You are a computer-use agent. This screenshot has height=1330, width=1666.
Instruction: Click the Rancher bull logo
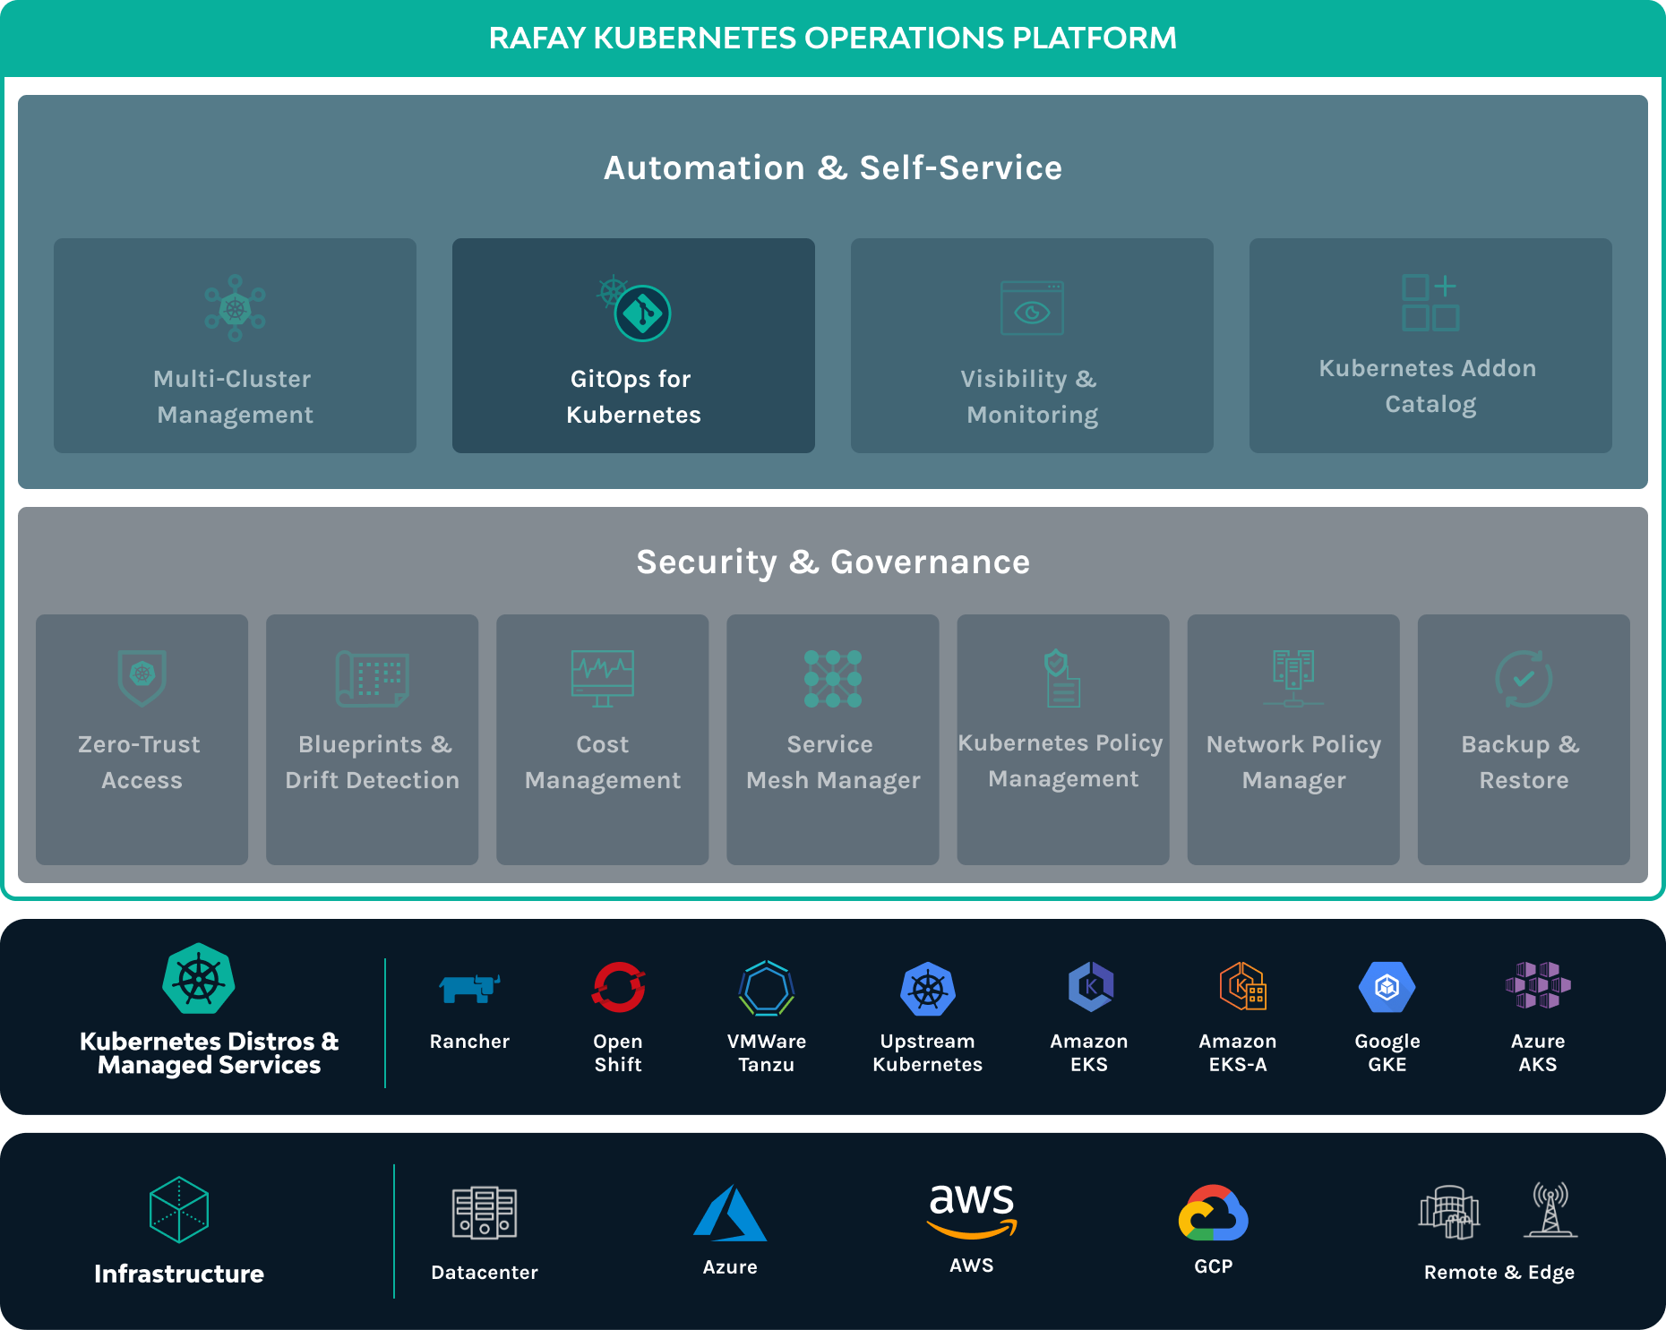469,988
